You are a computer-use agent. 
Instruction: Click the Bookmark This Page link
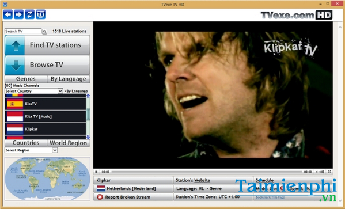(270, 197)
